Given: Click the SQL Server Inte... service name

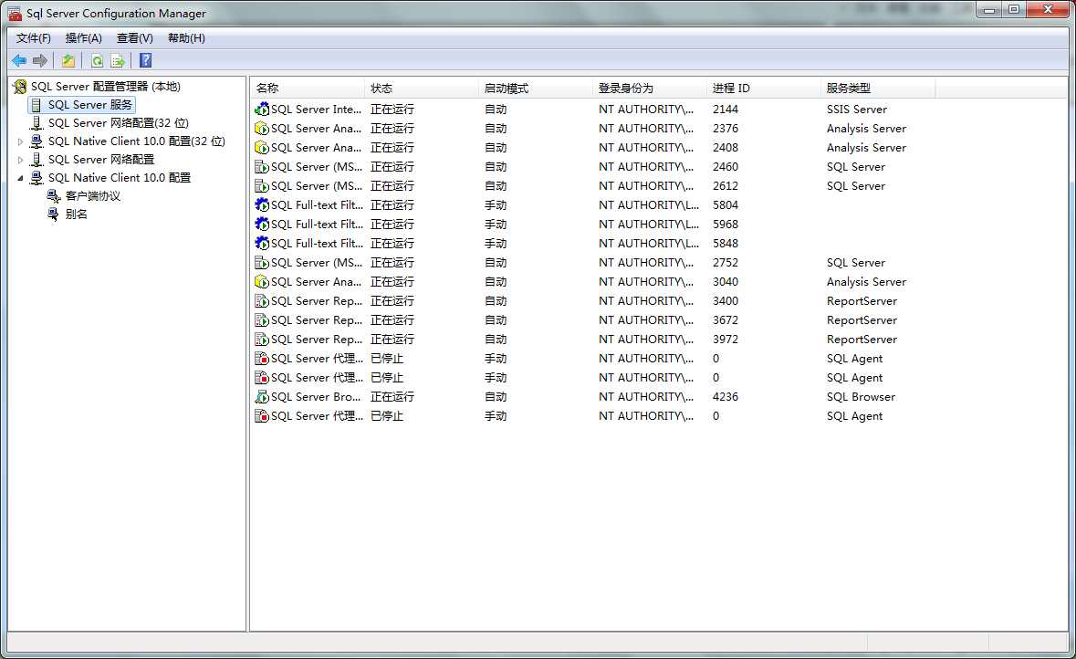Looking at the screenshot, I should point(317,110).
